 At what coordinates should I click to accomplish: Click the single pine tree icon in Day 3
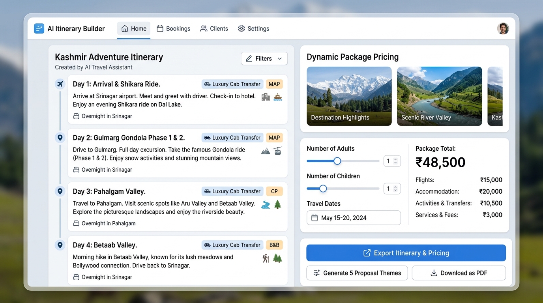pyautogui.click(x=278, y=204)
